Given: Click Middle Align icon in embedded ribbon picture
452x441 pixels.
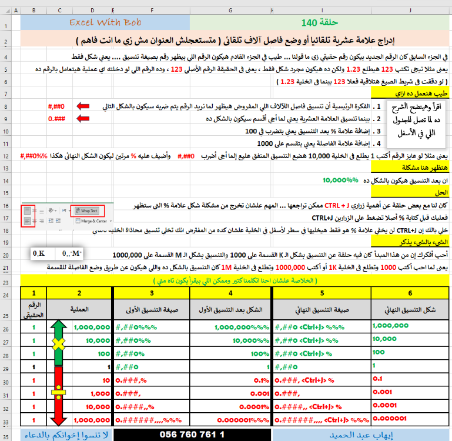Looking at the screenshot, I should (35, 211).
